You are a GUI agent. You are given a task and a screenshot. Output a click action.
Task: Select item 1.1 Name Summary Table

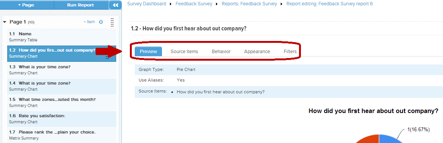click(x=62, y=37)
